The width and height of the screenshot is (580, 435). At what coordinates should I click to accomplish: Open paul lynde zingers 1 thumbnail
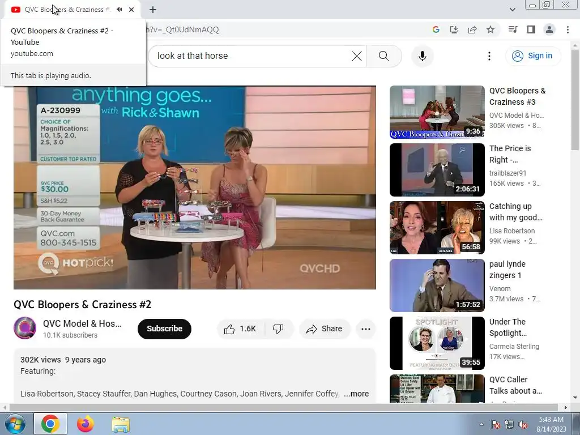click(437, 285)
